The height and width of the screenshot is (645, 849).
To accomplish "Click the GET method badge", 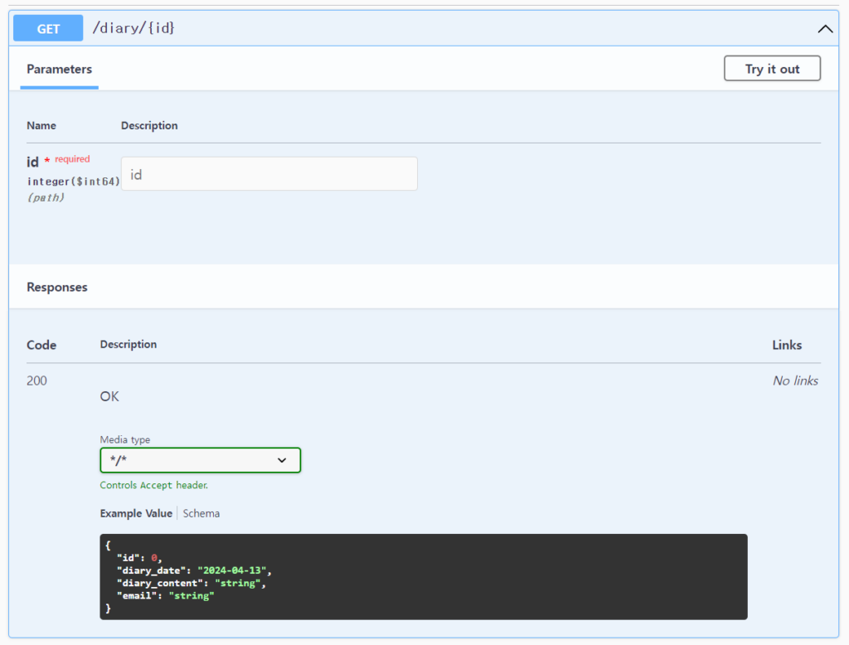I will [x=48, y=28].
